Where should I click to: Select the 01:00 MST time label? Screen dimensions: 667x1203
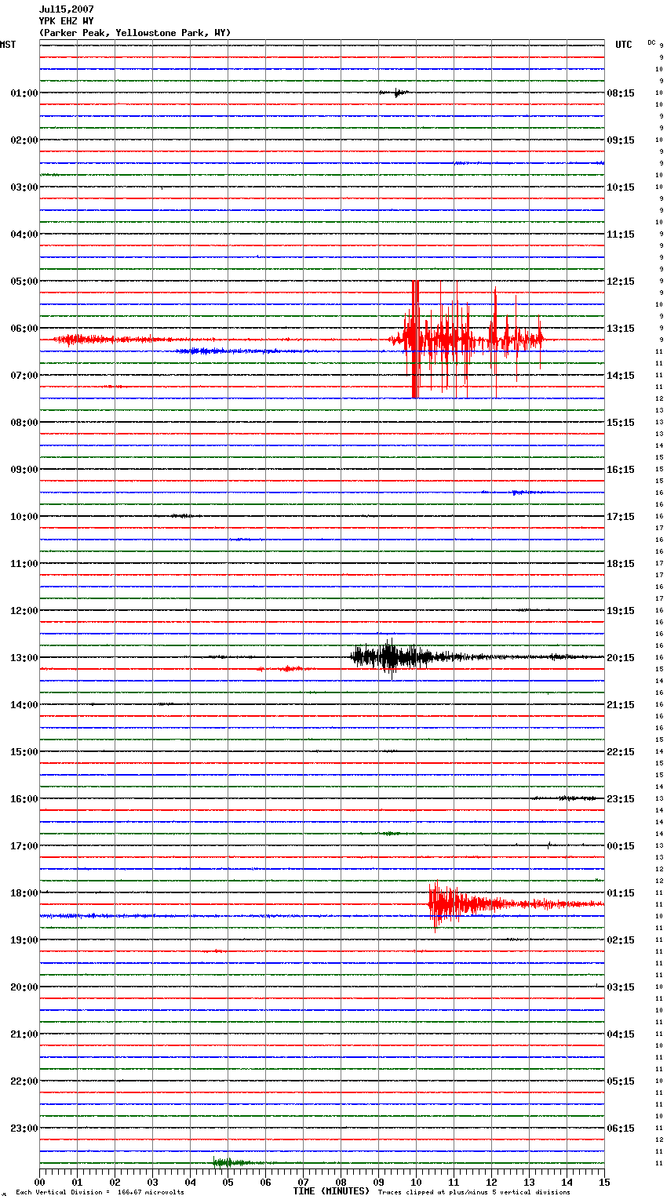[x=24, y=93]
